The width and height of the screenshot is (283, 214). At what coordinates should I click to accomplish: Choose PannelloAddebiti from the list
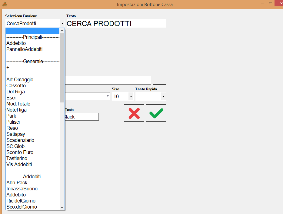[24, 49]
